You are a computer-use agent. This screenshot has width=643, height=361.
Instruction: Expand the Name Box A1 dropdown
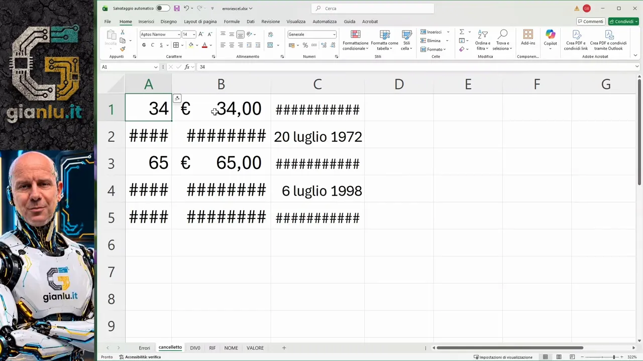156,67
